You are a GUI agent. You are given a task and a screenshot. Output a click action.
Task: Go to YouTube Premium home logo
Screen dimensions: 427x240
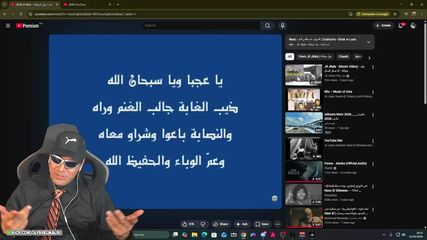tap(27, 25)
